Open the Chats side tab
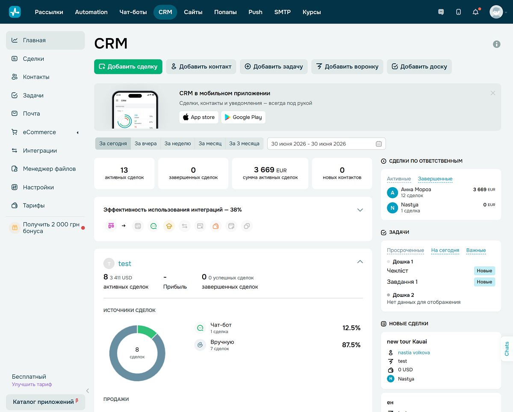513x412 pixels. [507, 349]
